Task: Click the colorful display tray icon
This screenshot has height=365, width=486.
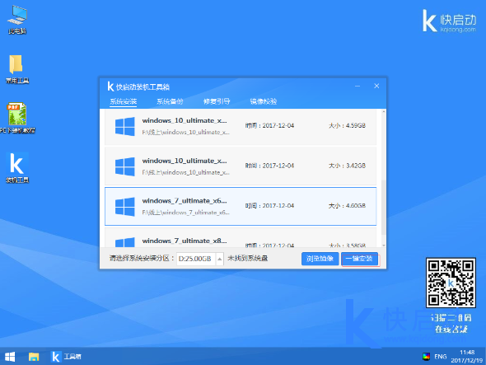Action: coord(426,357)
